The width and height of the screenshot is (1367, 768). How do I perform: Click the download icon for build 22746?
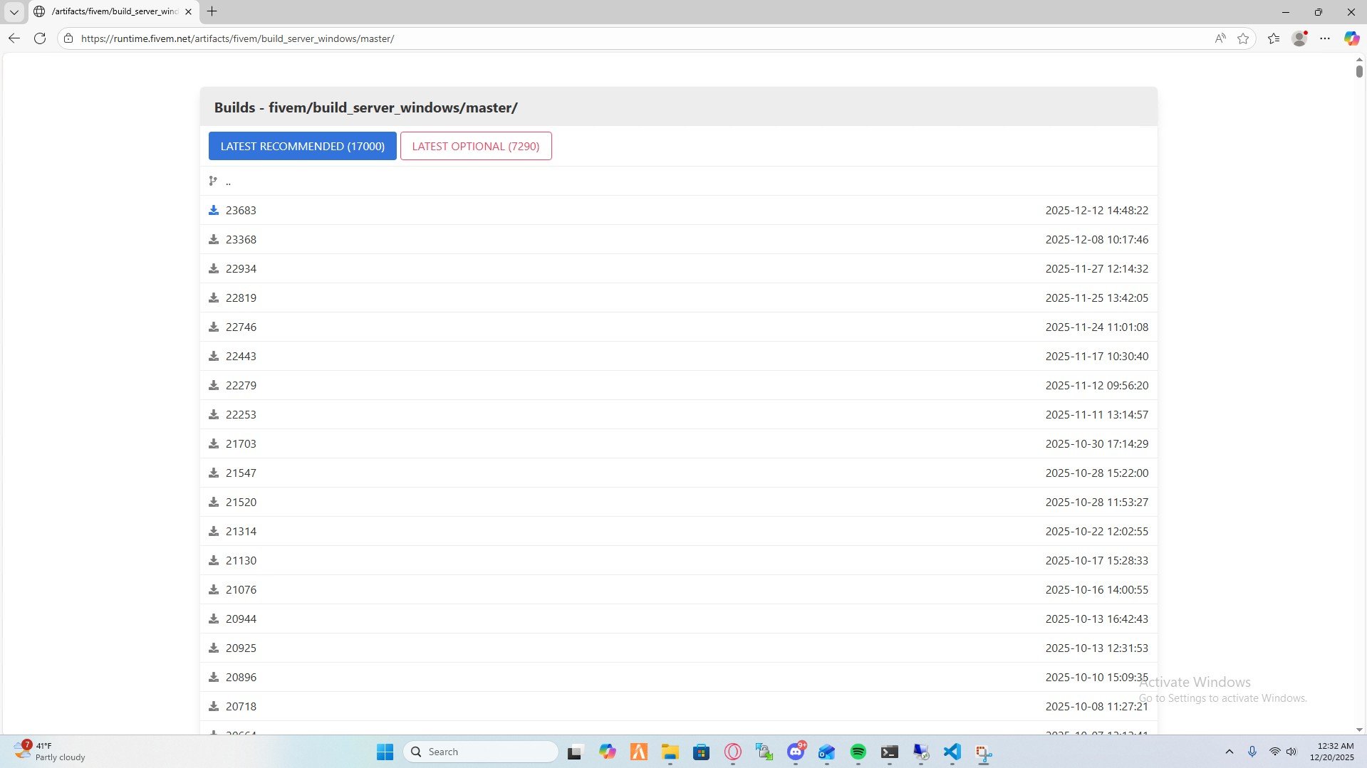pyautogui.click(x=213, y=327)
